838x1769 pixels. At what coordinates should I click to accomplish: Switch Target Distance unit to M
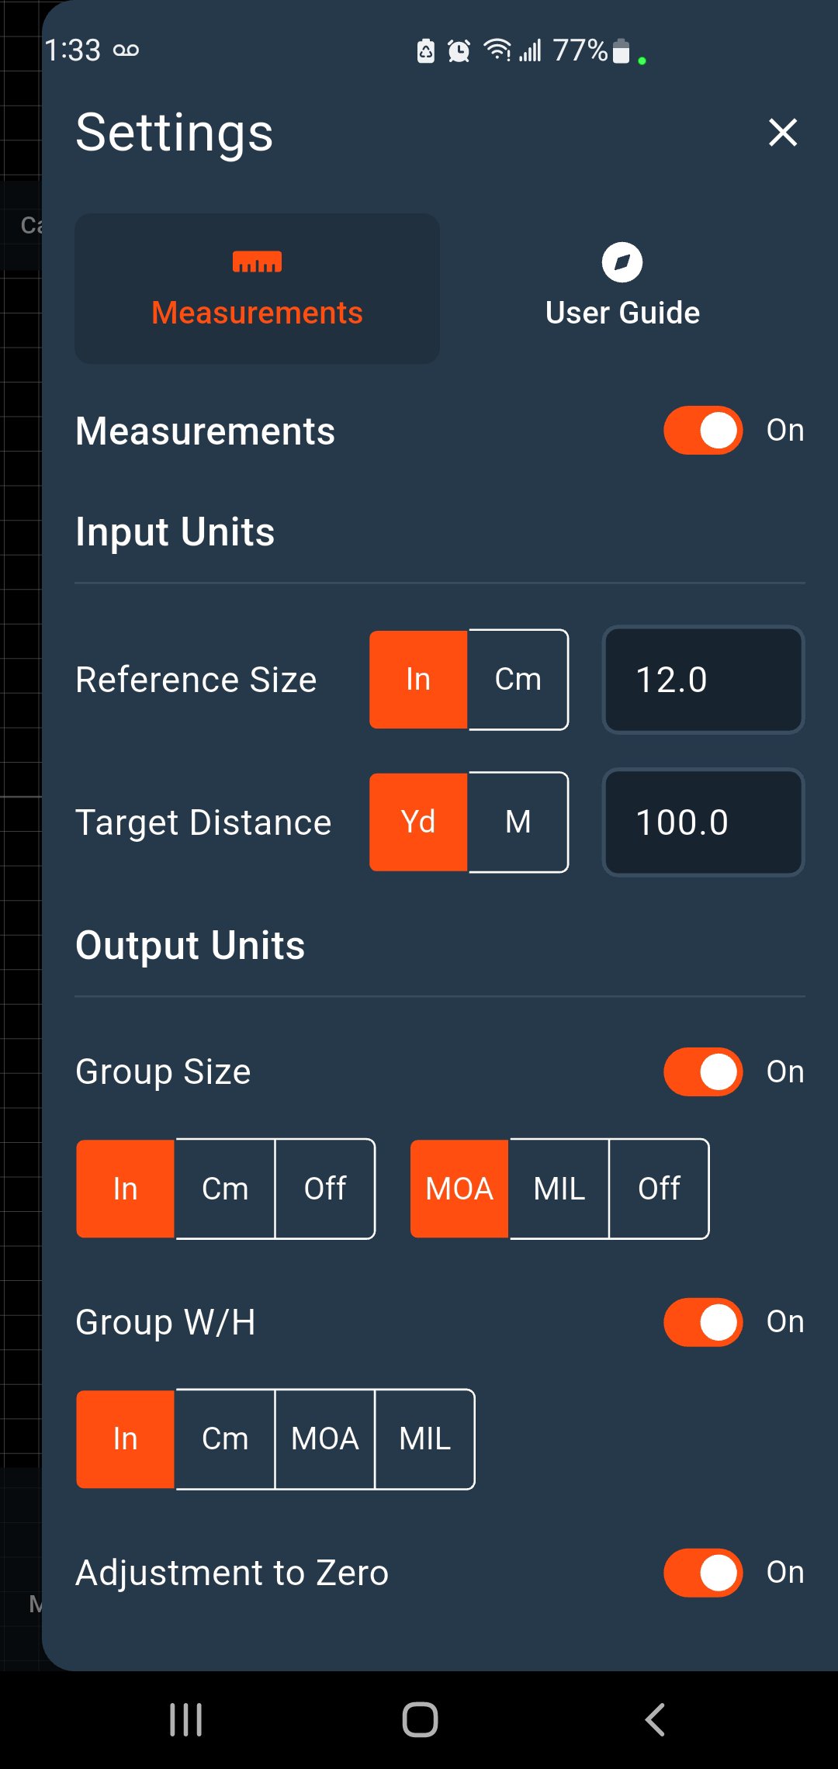tap(518, 822)
